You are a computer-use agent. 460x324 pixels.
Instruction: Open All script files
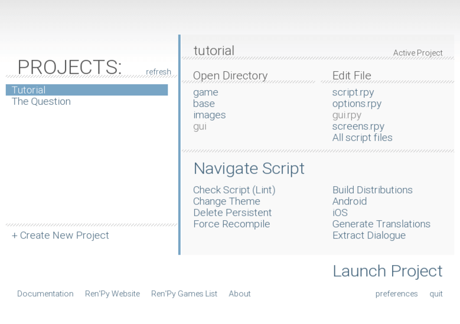(x=362, y=137)
